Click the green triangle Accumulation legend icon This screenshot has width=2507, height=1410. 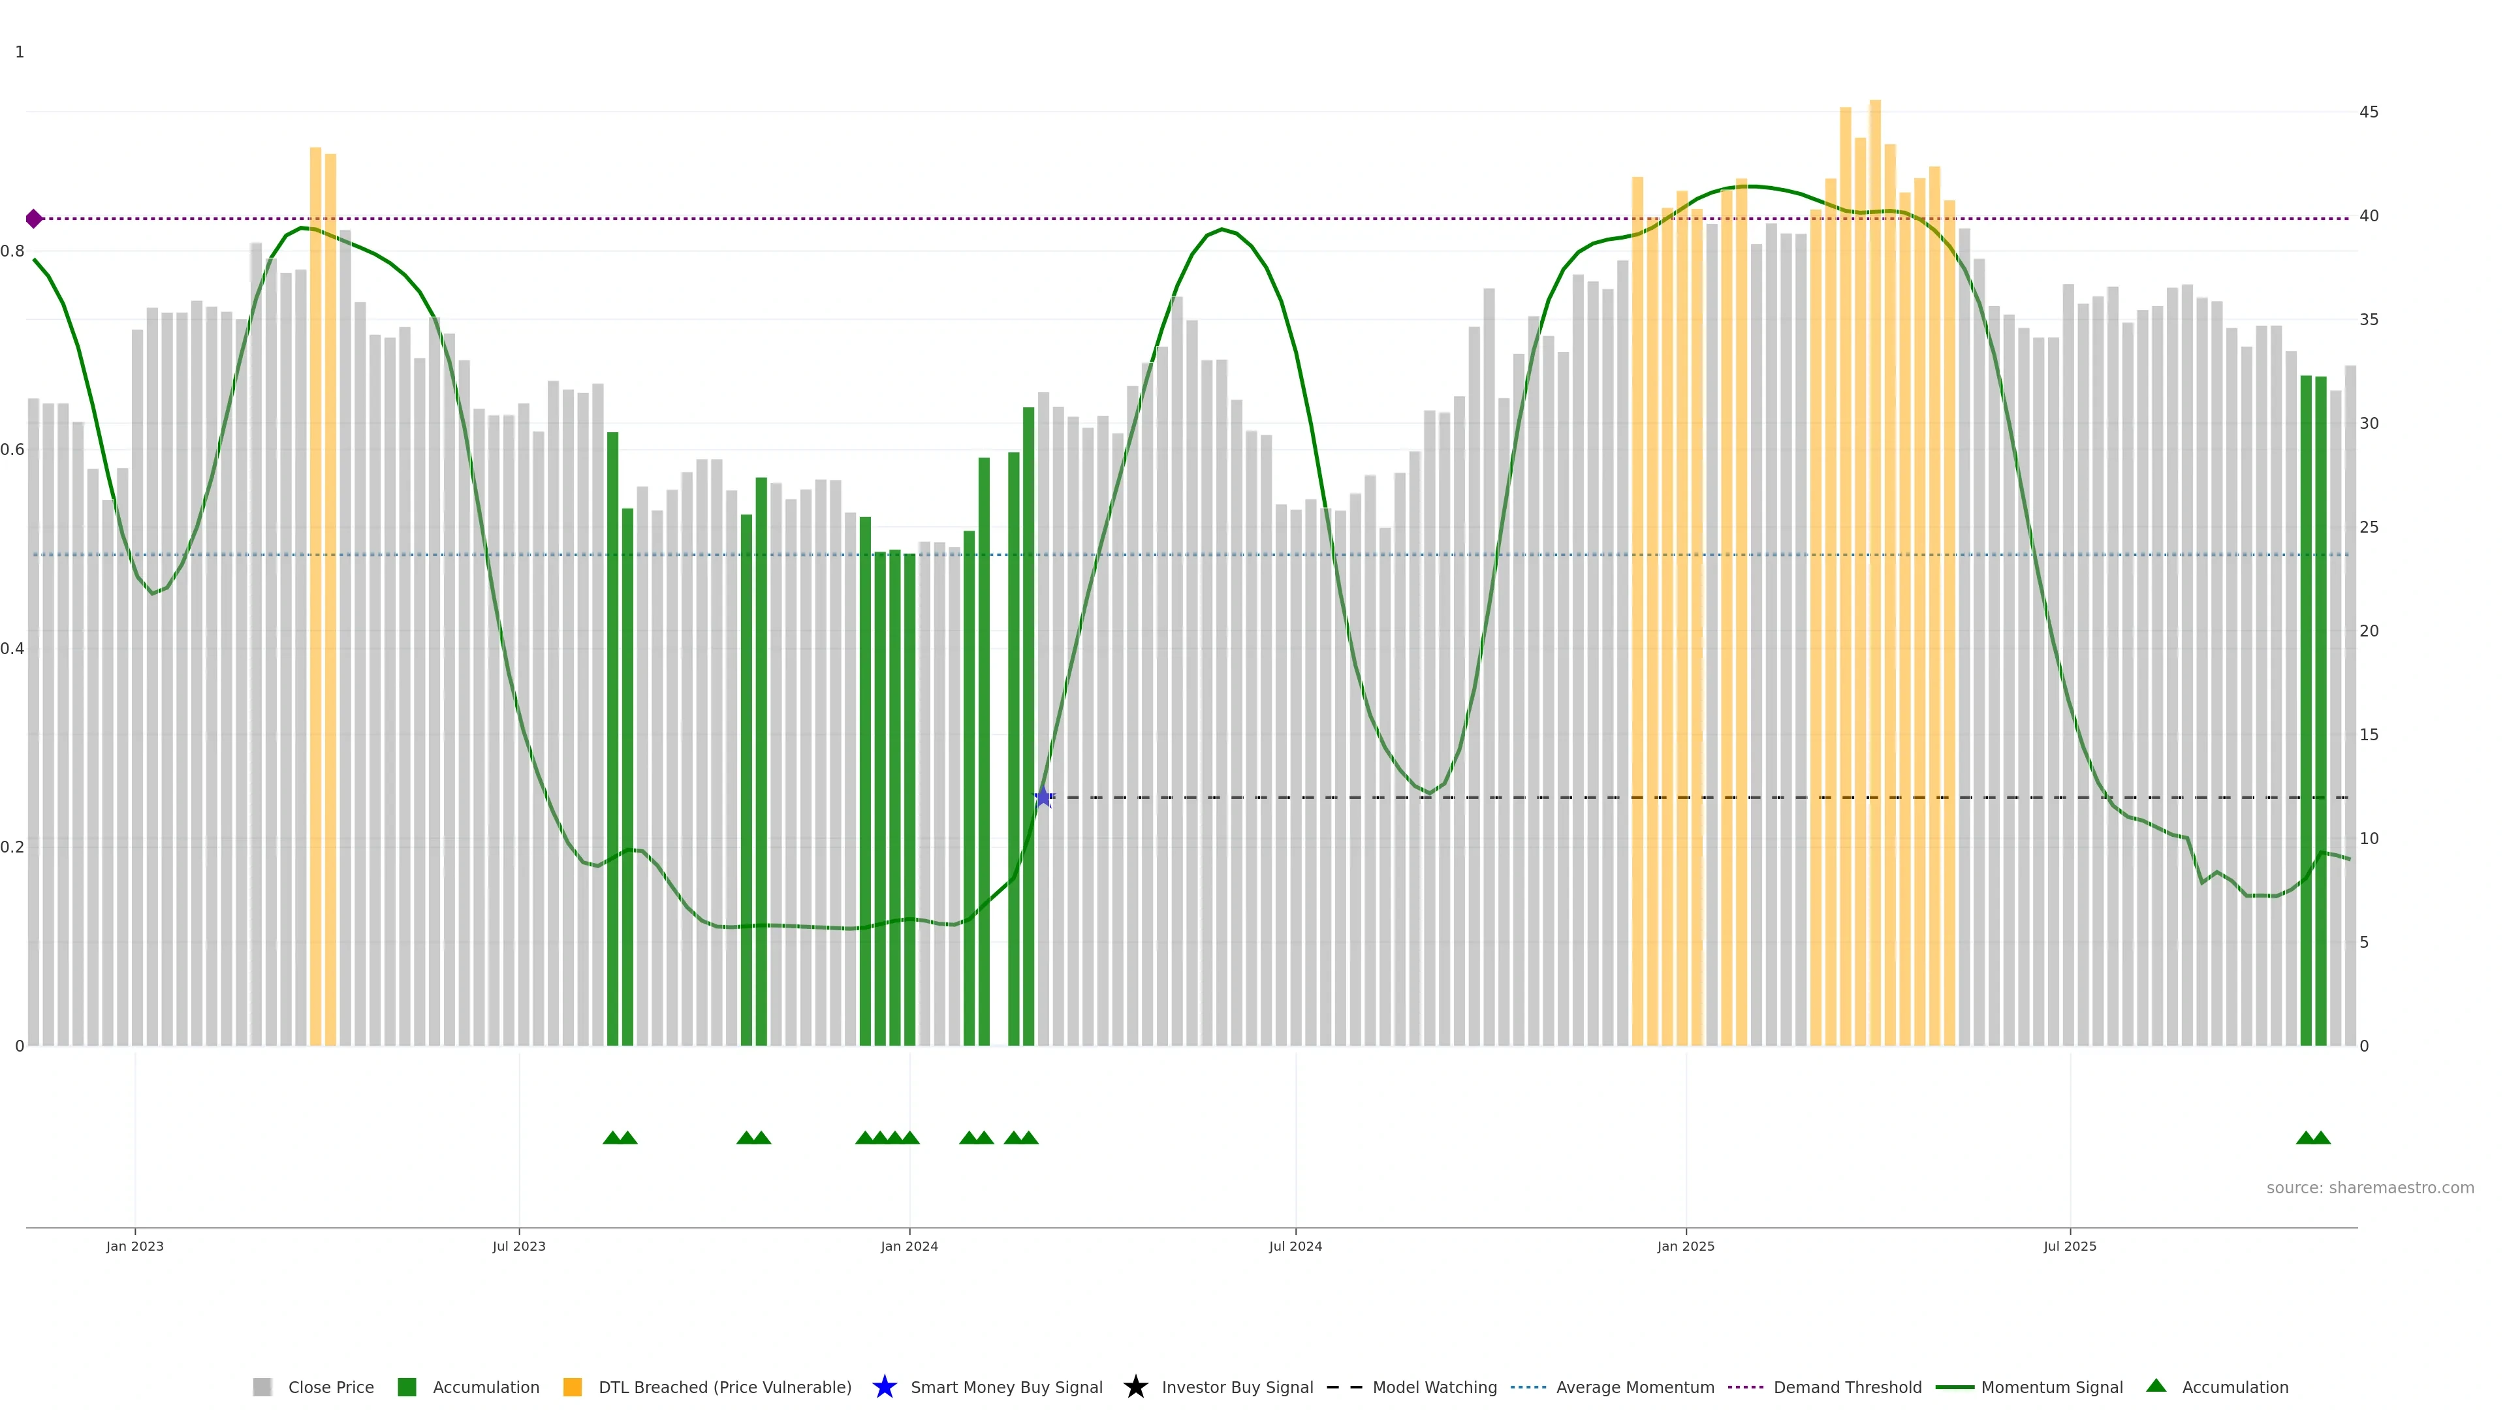[x=2156, y=1386]
